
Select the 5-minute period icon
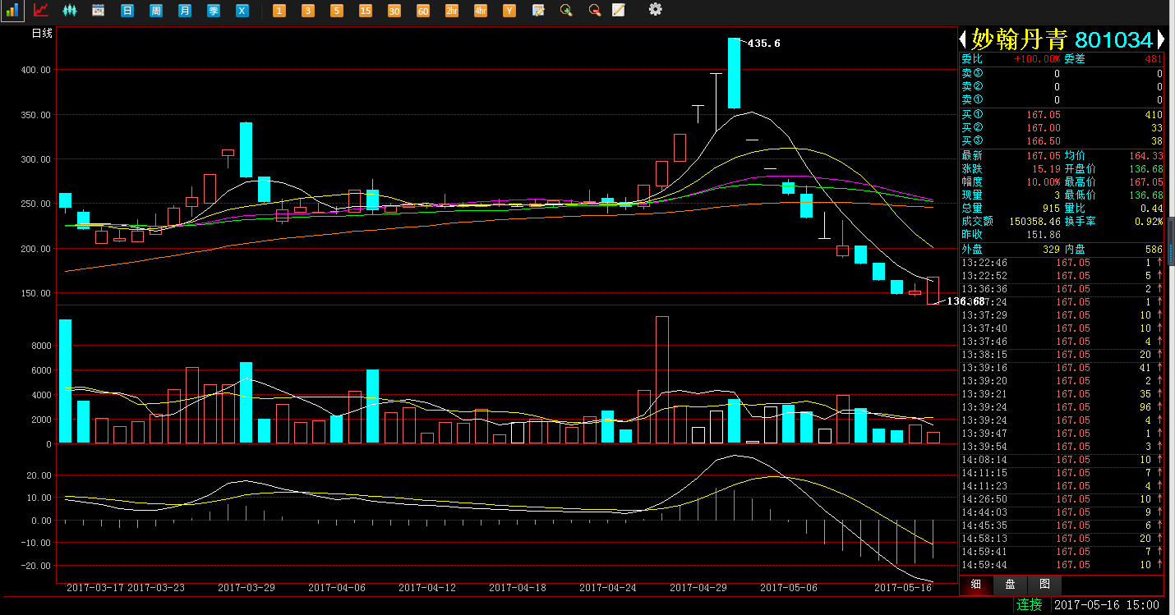point(337,11)
